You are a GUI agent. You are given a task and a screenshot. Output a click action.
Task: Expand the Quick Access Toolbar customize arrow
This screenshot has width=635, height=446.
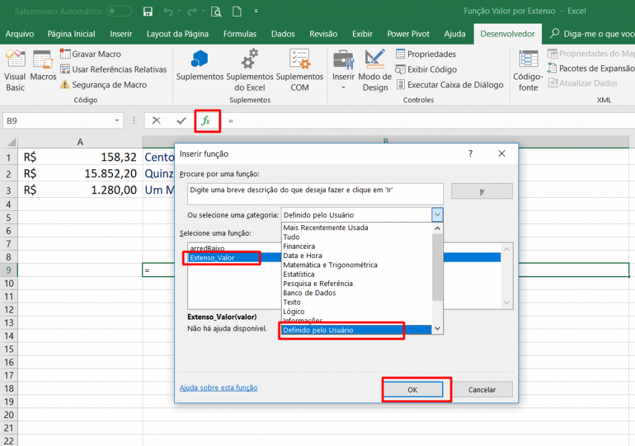(256, 11)
